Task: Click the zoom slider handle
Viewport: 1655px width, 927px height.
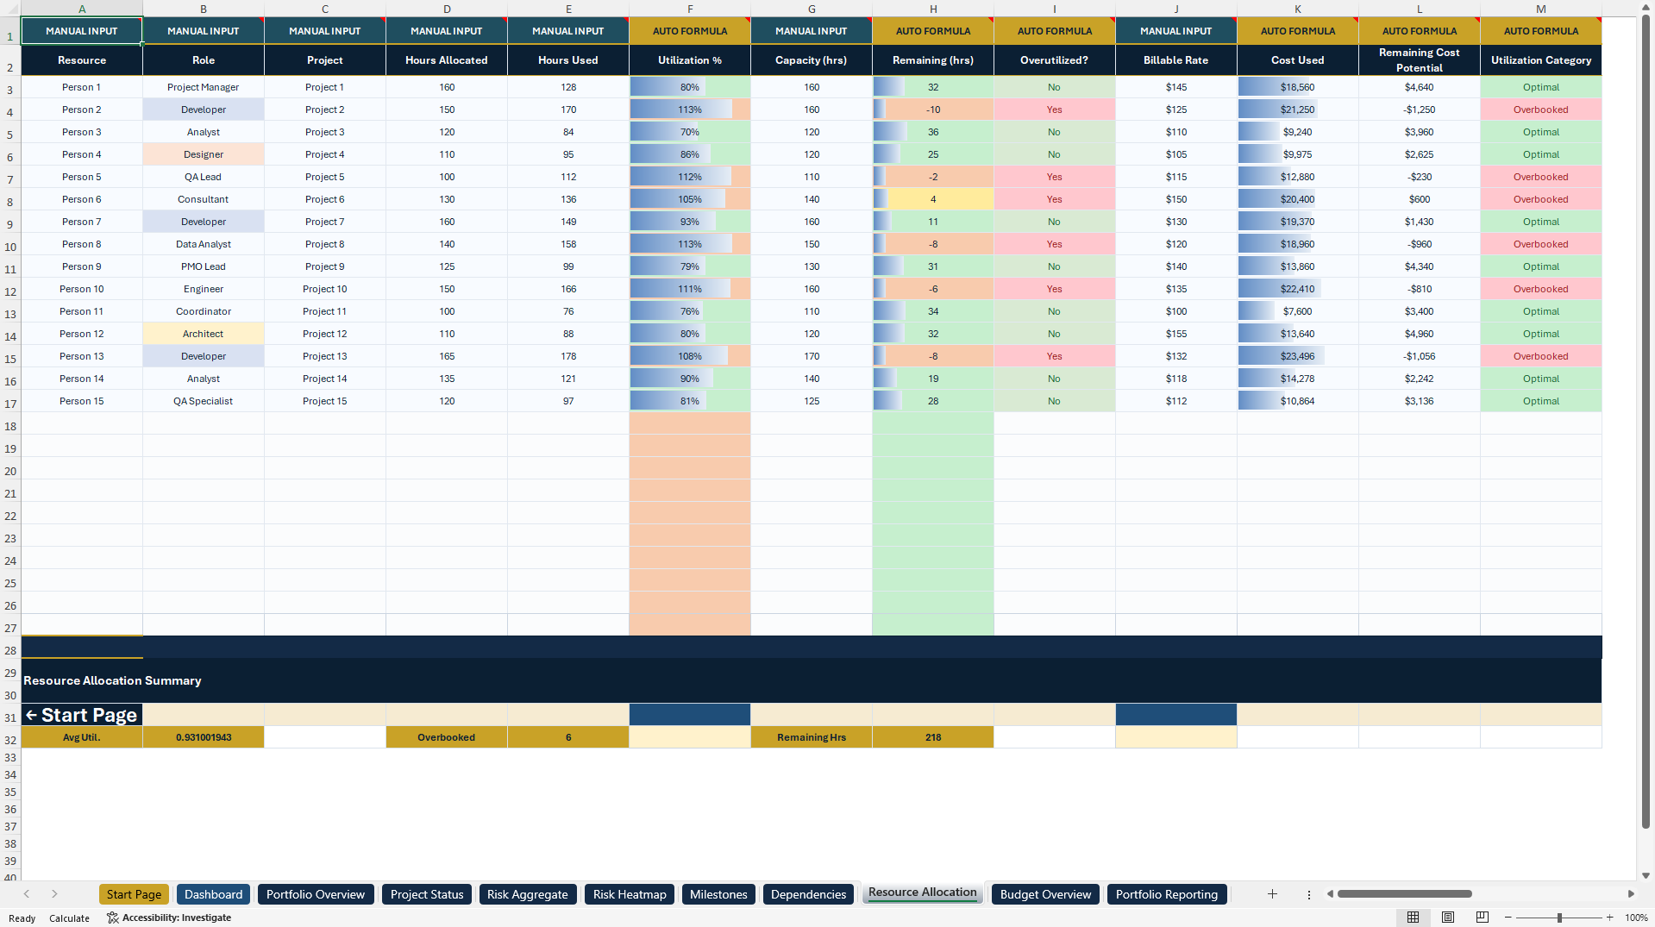Action: point(1559,918)
